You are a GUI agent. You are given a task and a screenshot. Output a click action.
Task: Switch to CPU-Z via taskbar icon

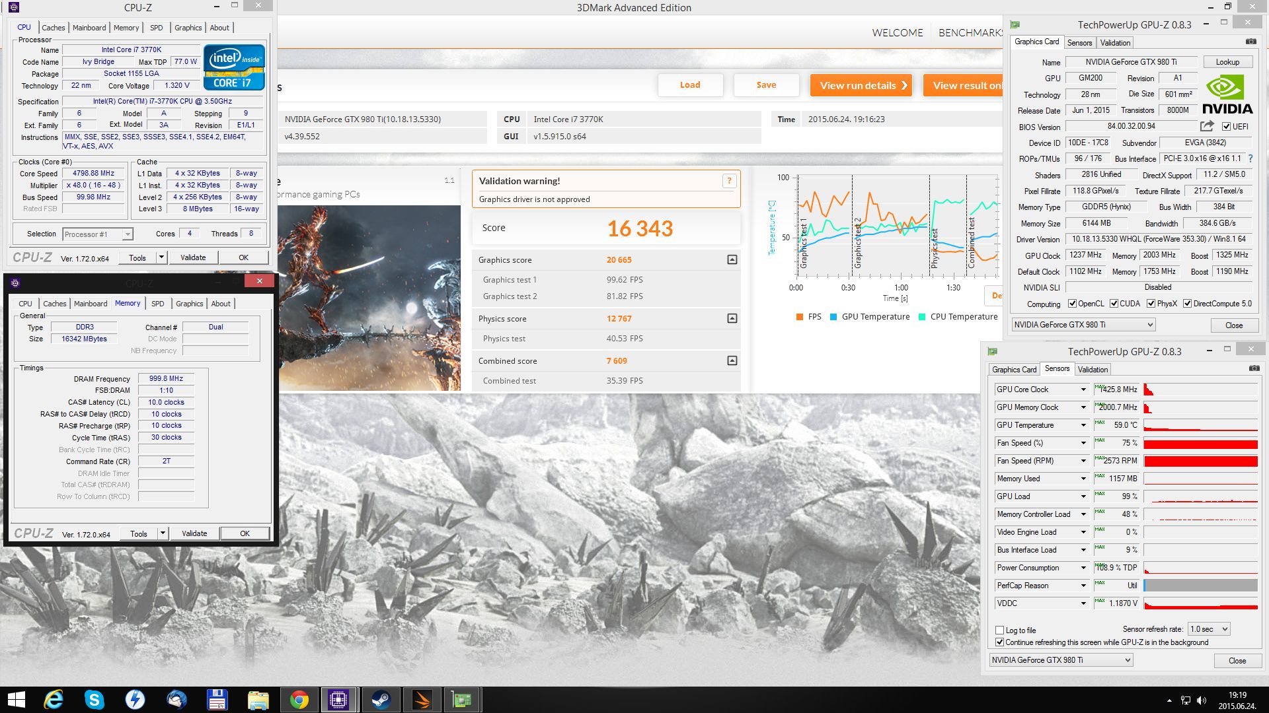[x=339, y=700]
